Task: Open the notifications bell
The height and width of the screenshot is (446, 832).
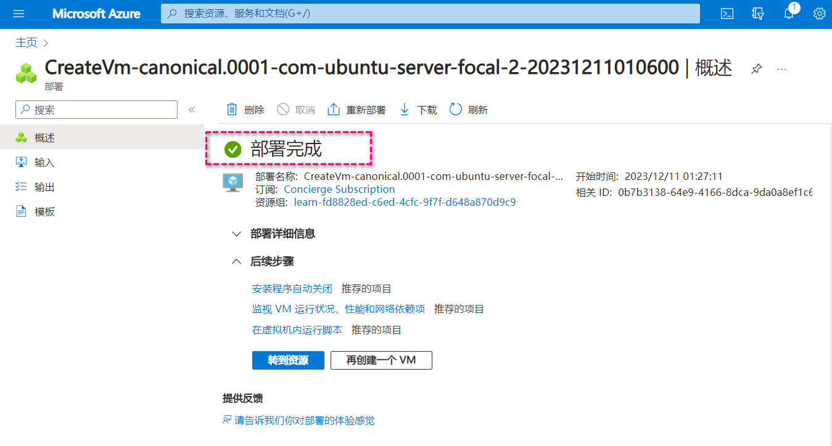Action: point(789,14)
